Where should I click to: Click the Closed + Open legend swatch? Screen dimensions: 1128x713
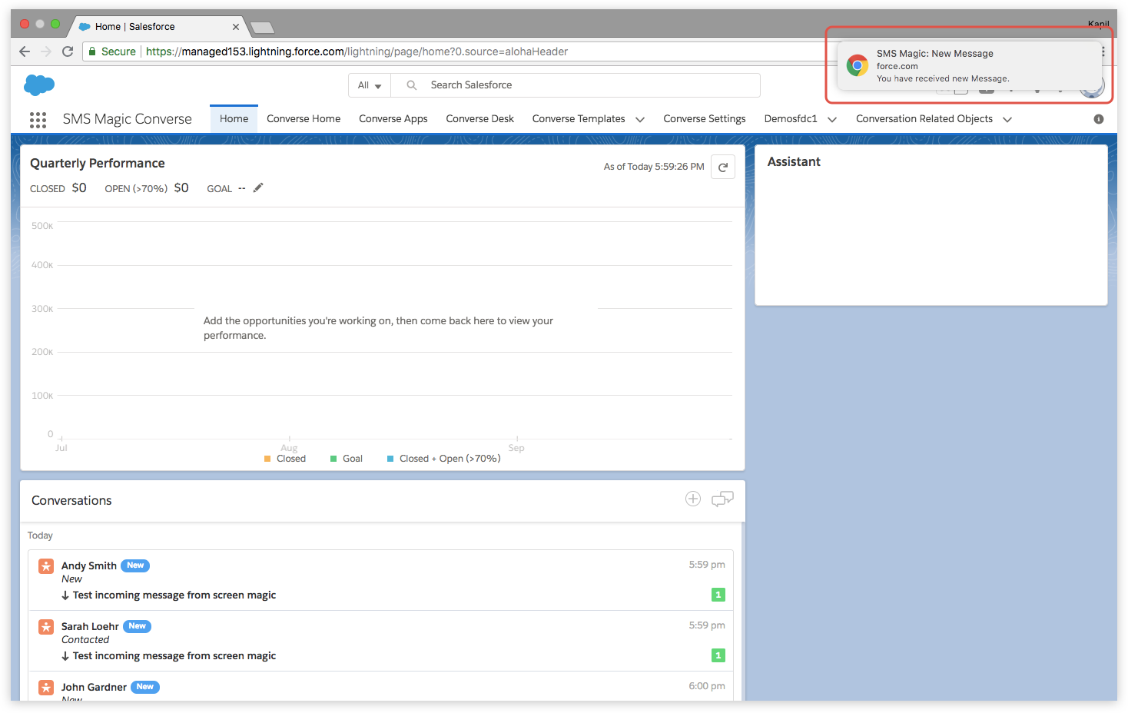390,459
